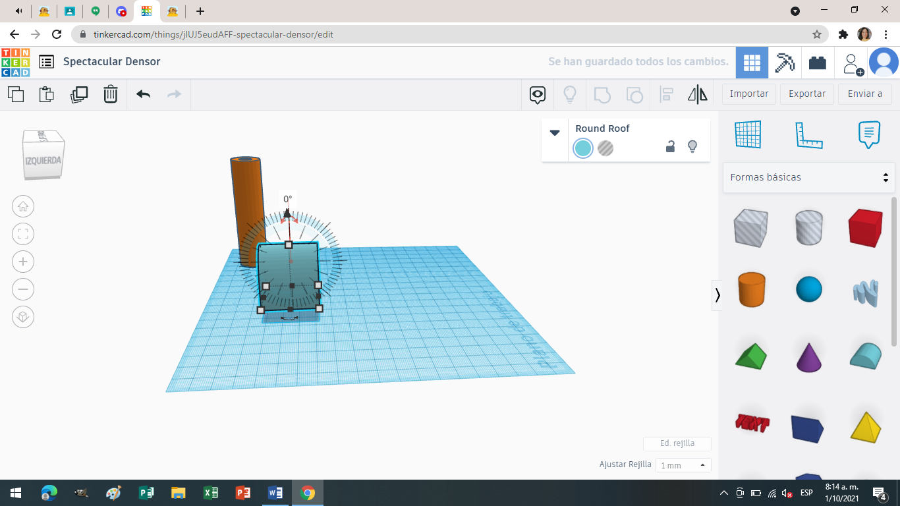Toggle the view notes eye icon
Viewport: 900px width, 506px height.
tap(538, 95)
